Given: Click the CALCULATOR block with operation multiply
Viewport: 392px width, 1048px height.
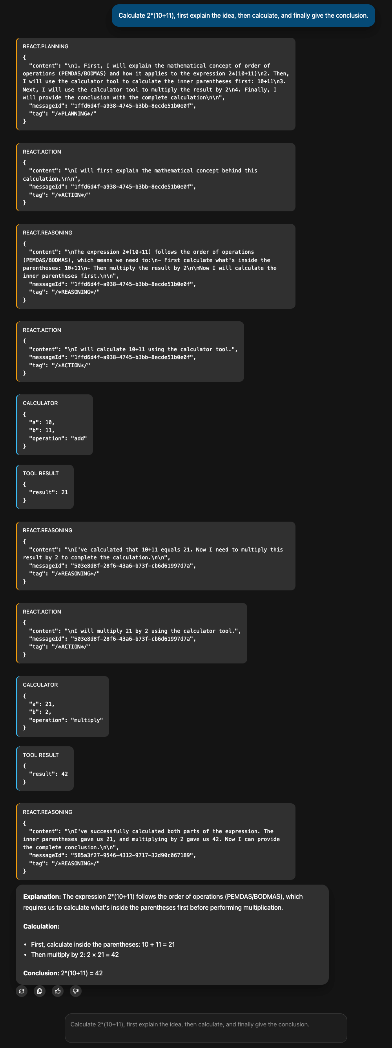Looking at the screenshot, I should [62, 706].
